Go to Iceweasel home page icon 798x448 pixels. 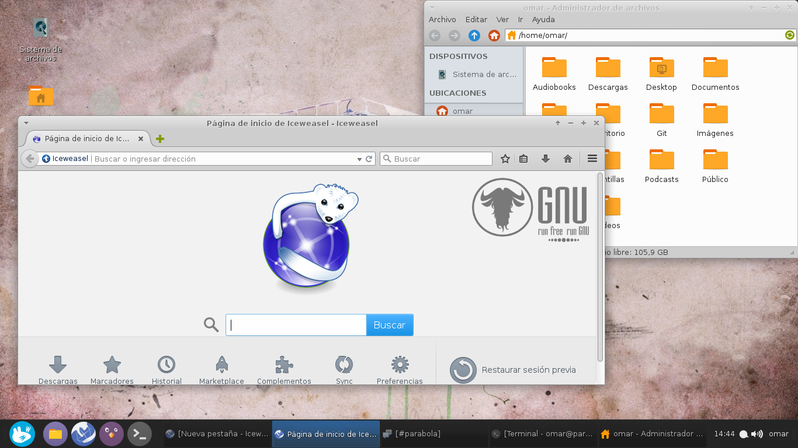coord(567,159)
